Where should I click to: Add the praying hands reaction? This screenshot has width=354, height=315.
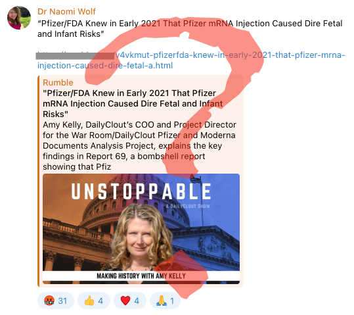[162, 301]
